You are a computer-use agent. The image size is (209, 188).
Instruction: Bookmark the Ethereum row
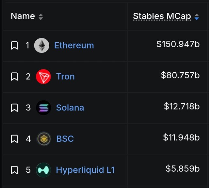coord(14,45)
